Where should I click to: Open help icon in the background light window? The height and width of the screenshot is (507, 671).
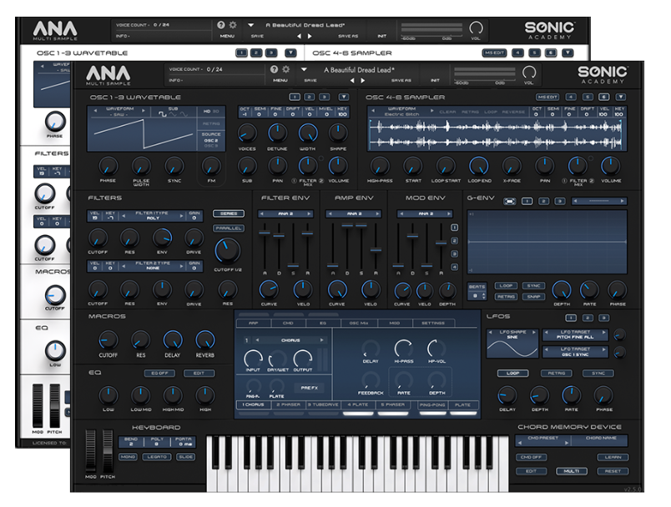[x=221, y=25]
